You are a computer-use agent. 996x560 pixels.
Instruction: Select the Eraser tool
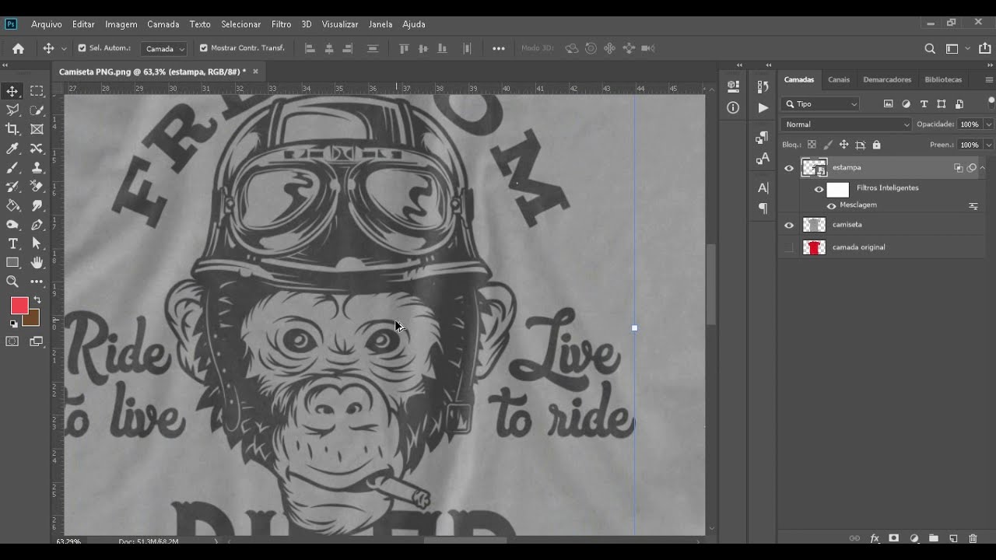[37, 187]
